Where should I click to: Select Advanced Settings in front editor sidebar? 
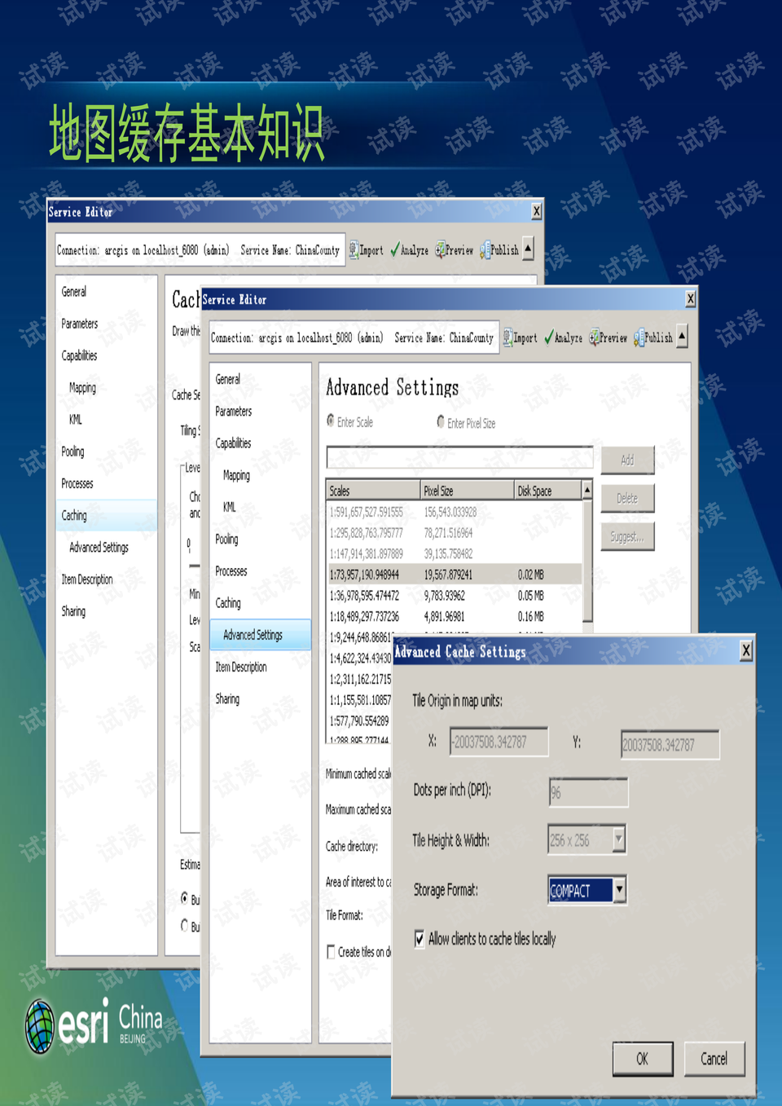tap(253, 635)
